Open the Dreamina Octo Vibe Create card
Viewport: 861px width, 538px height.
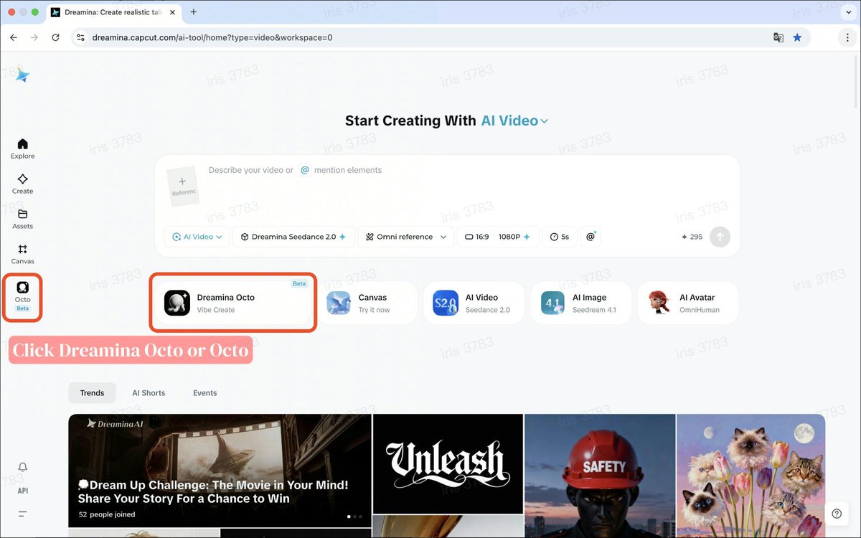click(x=232, y=303)
